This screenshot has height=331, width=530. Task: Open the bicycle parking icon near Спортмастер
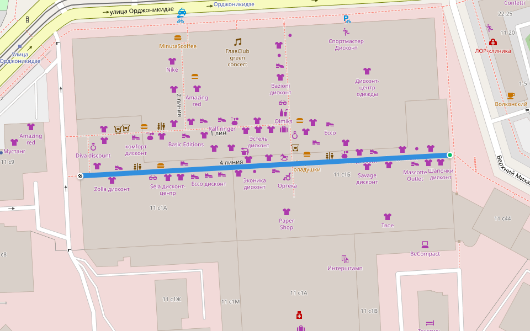tap(347, 19)
